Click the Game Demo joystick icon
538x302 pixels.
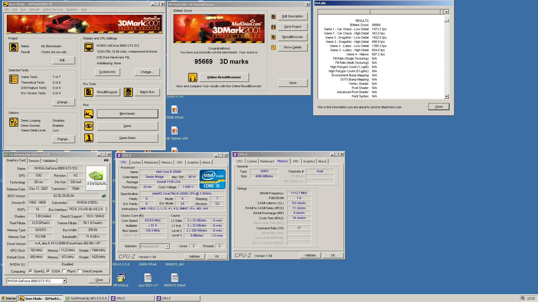pos(89,138)
